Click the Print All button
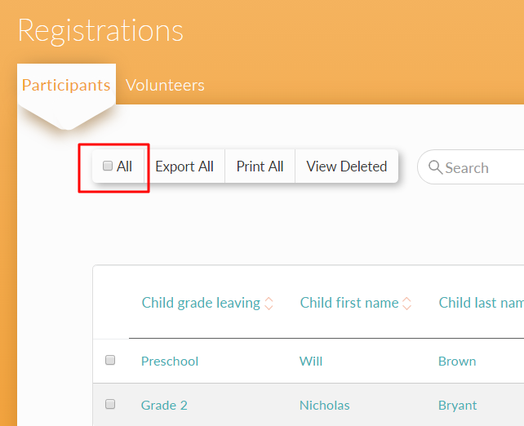 [260, 166]
